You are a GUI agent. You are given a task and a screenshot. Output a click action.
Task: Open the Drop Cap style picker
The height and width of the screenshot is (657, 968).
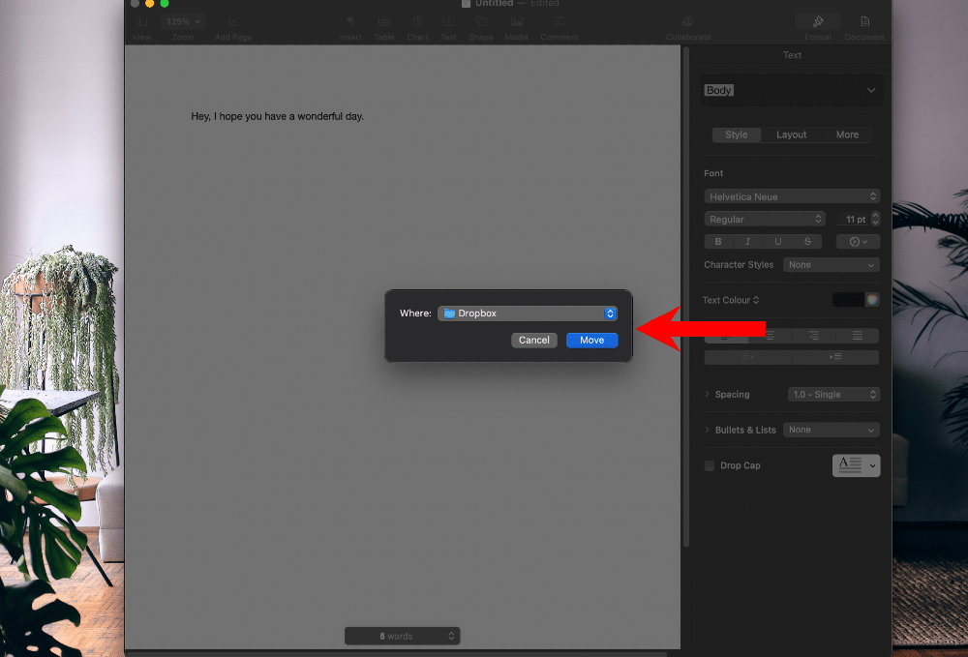(x=857, y=465)
